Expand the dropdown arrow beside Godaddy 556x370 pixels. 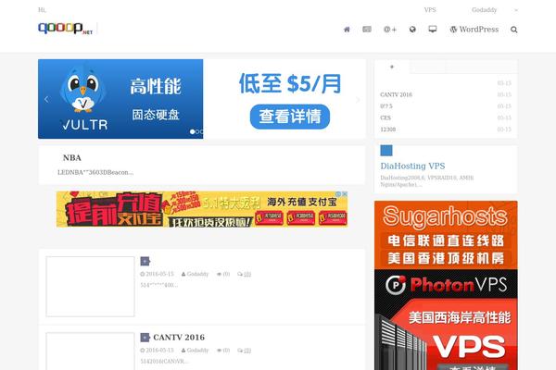point(516,10)
